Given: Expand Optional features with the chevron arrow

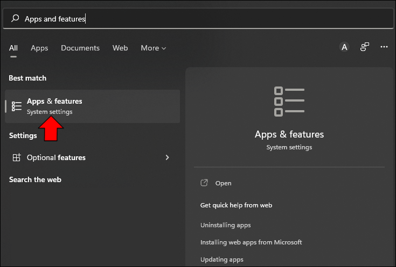Looking at the screenshot, I should click(167, 157).
